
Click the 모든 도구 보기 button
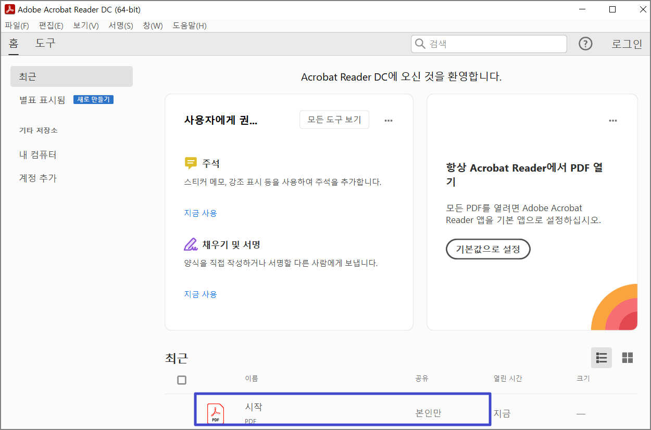pyautogui.click(x=334, y=120)
